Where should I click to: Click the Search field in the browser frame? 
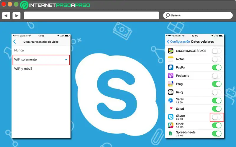(x=198, y=16)
